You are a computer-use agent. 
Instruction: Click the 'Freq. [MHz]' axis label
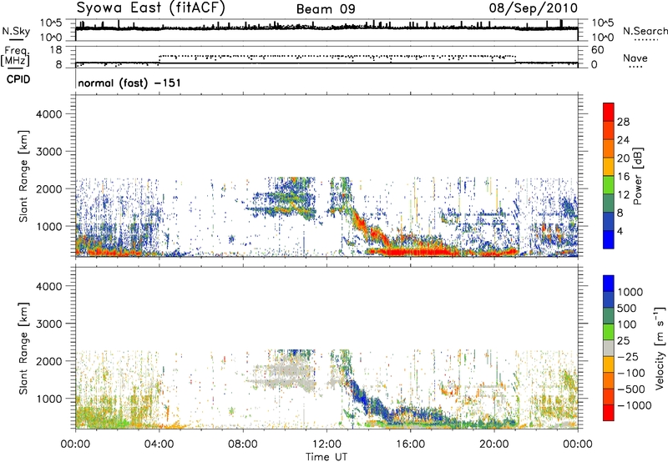click(15, 57)
